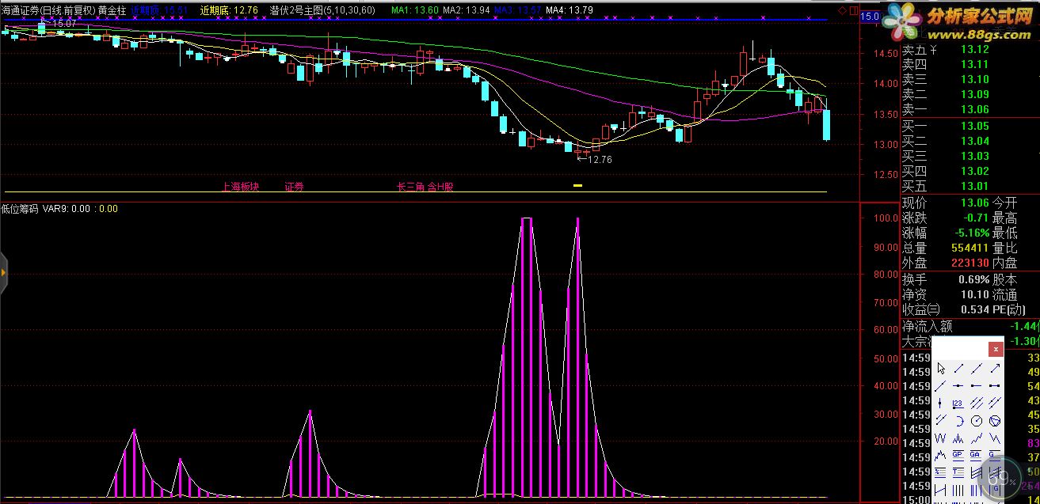Click the 卖三 price 13.10
The width and height of the screenshot is (1040, 504).
click(x=974, y=79)
